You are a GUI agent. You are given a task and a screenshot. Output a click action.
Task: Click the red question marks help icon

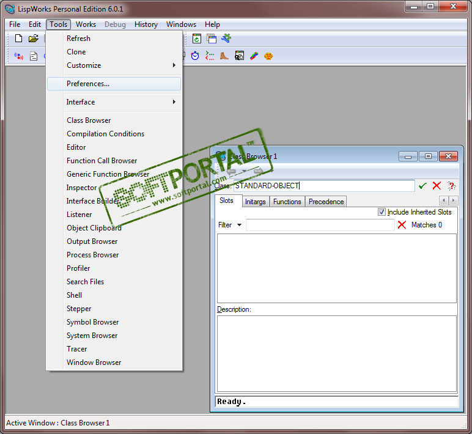(x=451, y=186)
